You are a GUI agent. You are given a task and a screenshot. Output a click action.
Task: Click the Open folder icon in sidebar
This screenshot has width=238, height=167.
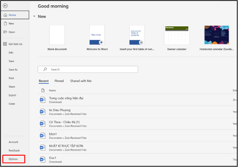(5, 32)
